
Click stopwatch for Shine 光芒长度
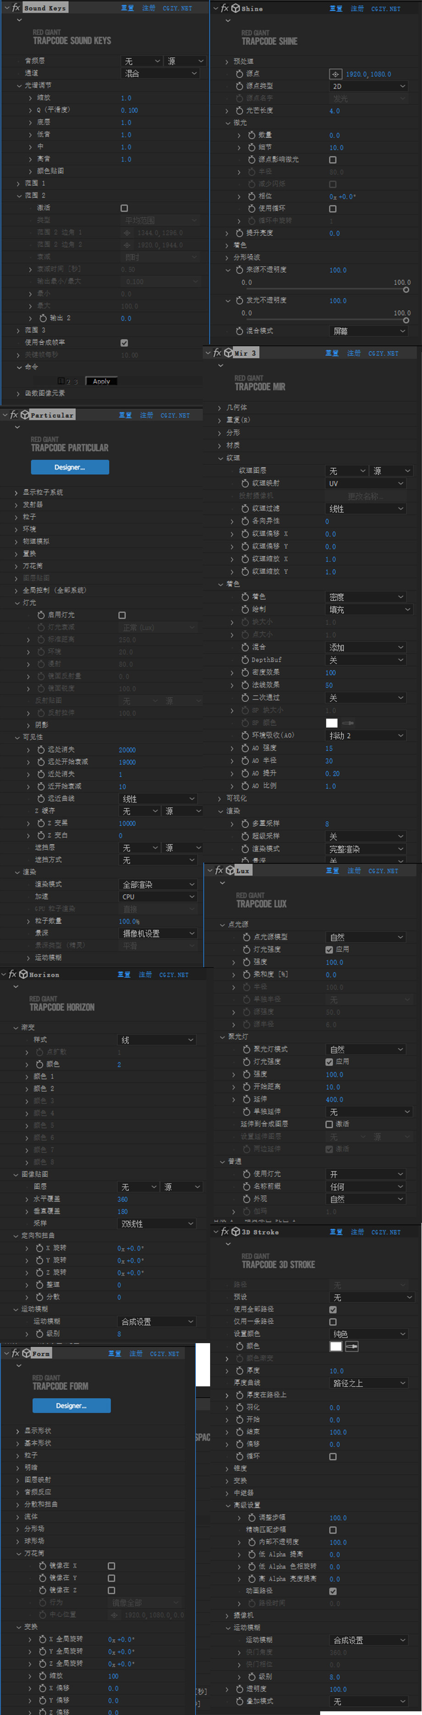[239, 111]
